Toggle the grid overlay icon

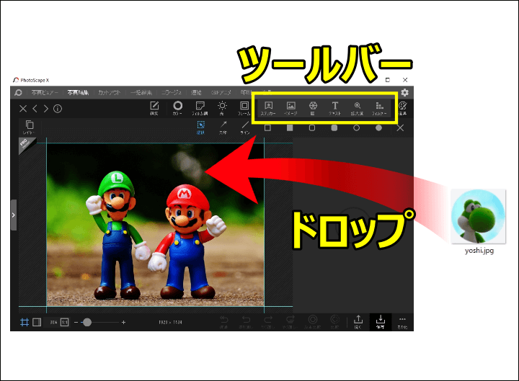[25, 322]
